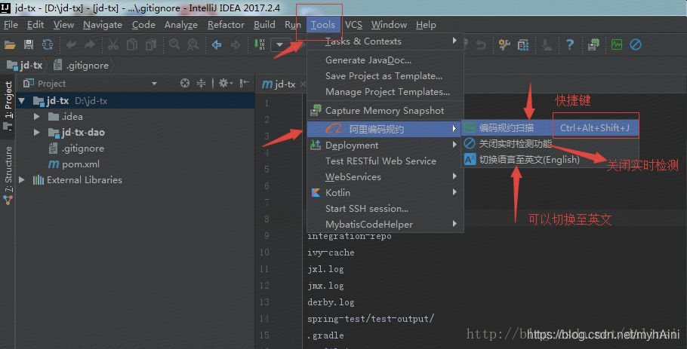Click the Copy toolbar icon

(132, 44)
